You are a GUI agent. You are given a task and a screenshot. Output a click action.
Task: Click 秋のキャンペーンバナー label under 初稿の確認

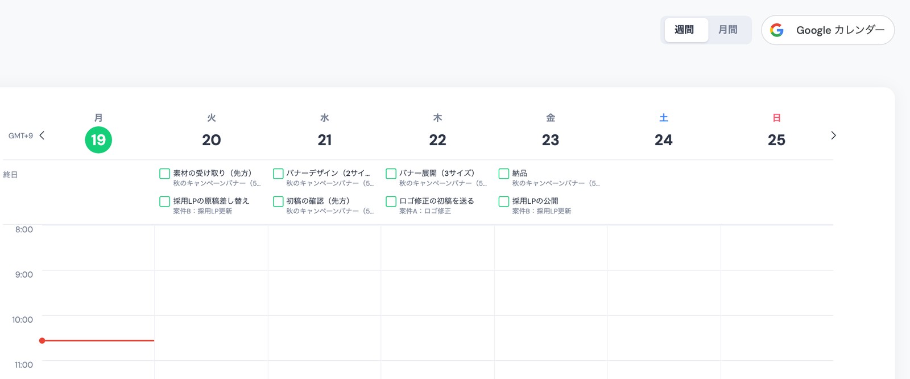pos(330,211)
